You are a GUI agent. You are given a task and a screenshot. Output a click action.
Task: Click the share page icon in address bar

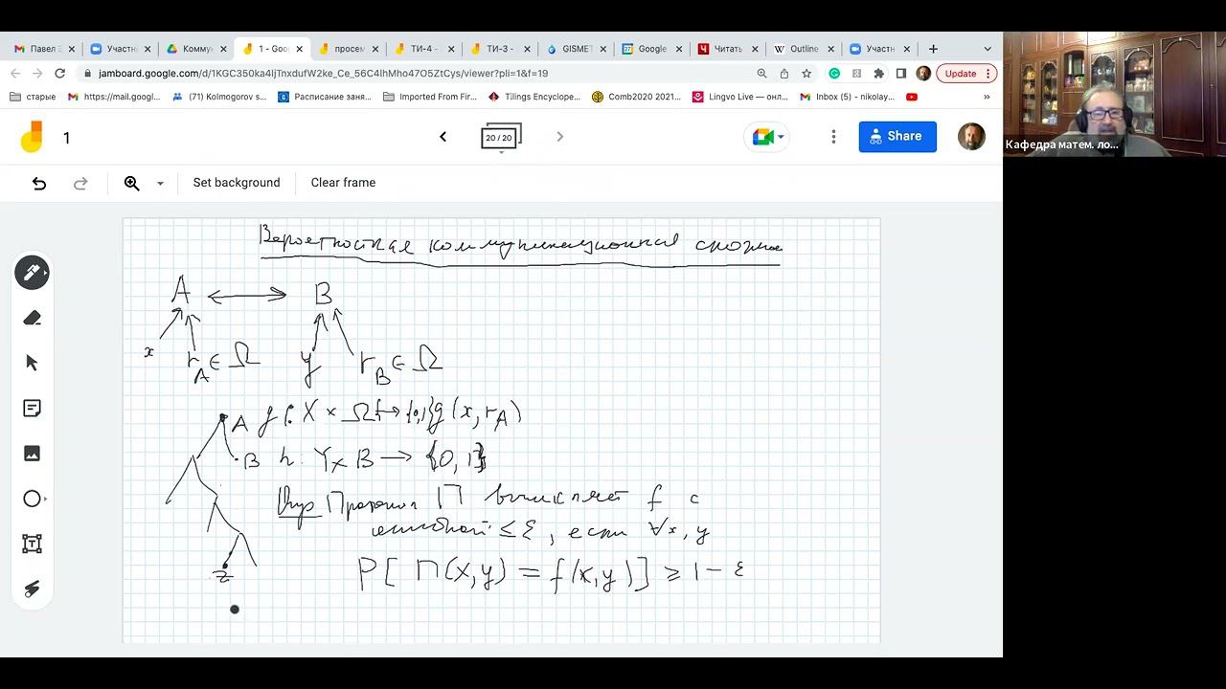784,73
